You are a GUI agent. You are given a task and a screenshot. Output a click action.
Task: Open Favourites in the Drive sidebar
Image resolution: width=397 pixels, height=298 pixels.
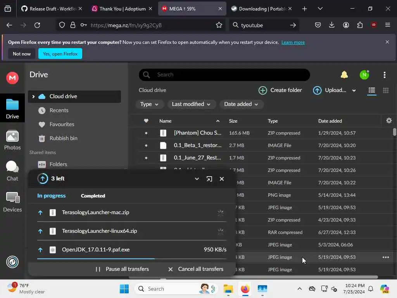pos(62,125)
